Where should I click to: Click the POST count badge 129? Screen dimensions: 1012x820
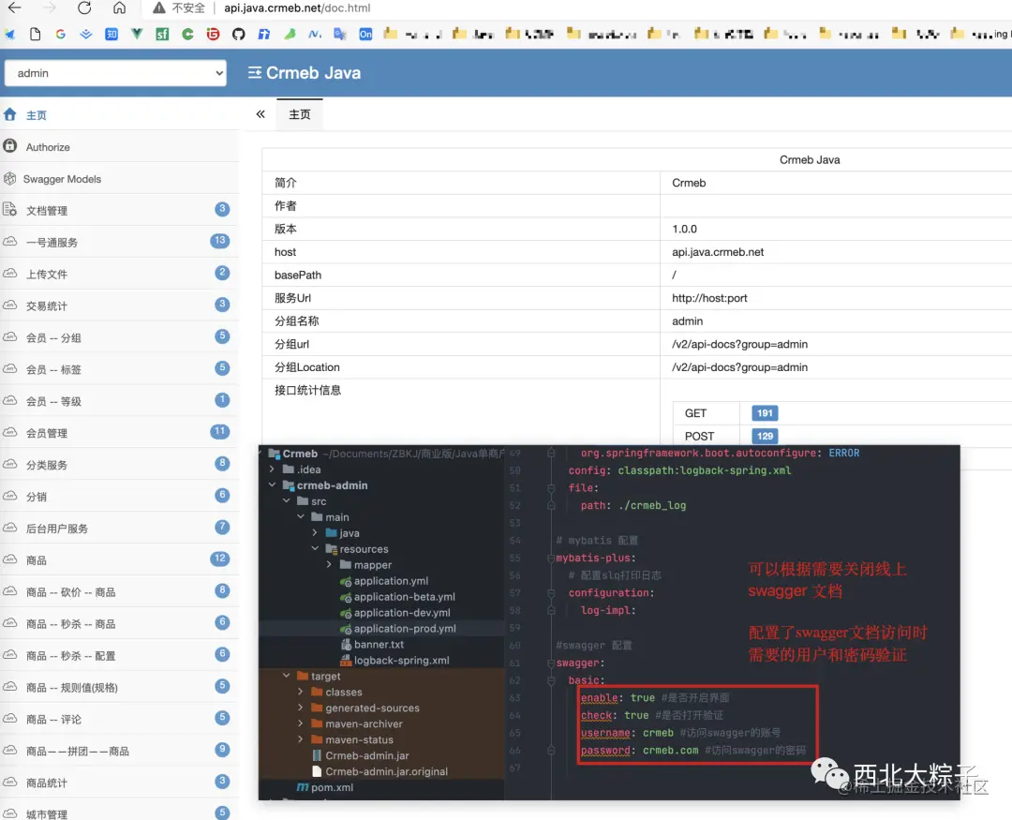point(765,436)
